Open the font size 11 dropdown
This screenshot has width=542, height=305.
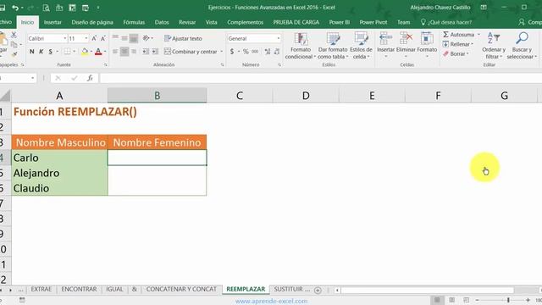coord(86,38)
